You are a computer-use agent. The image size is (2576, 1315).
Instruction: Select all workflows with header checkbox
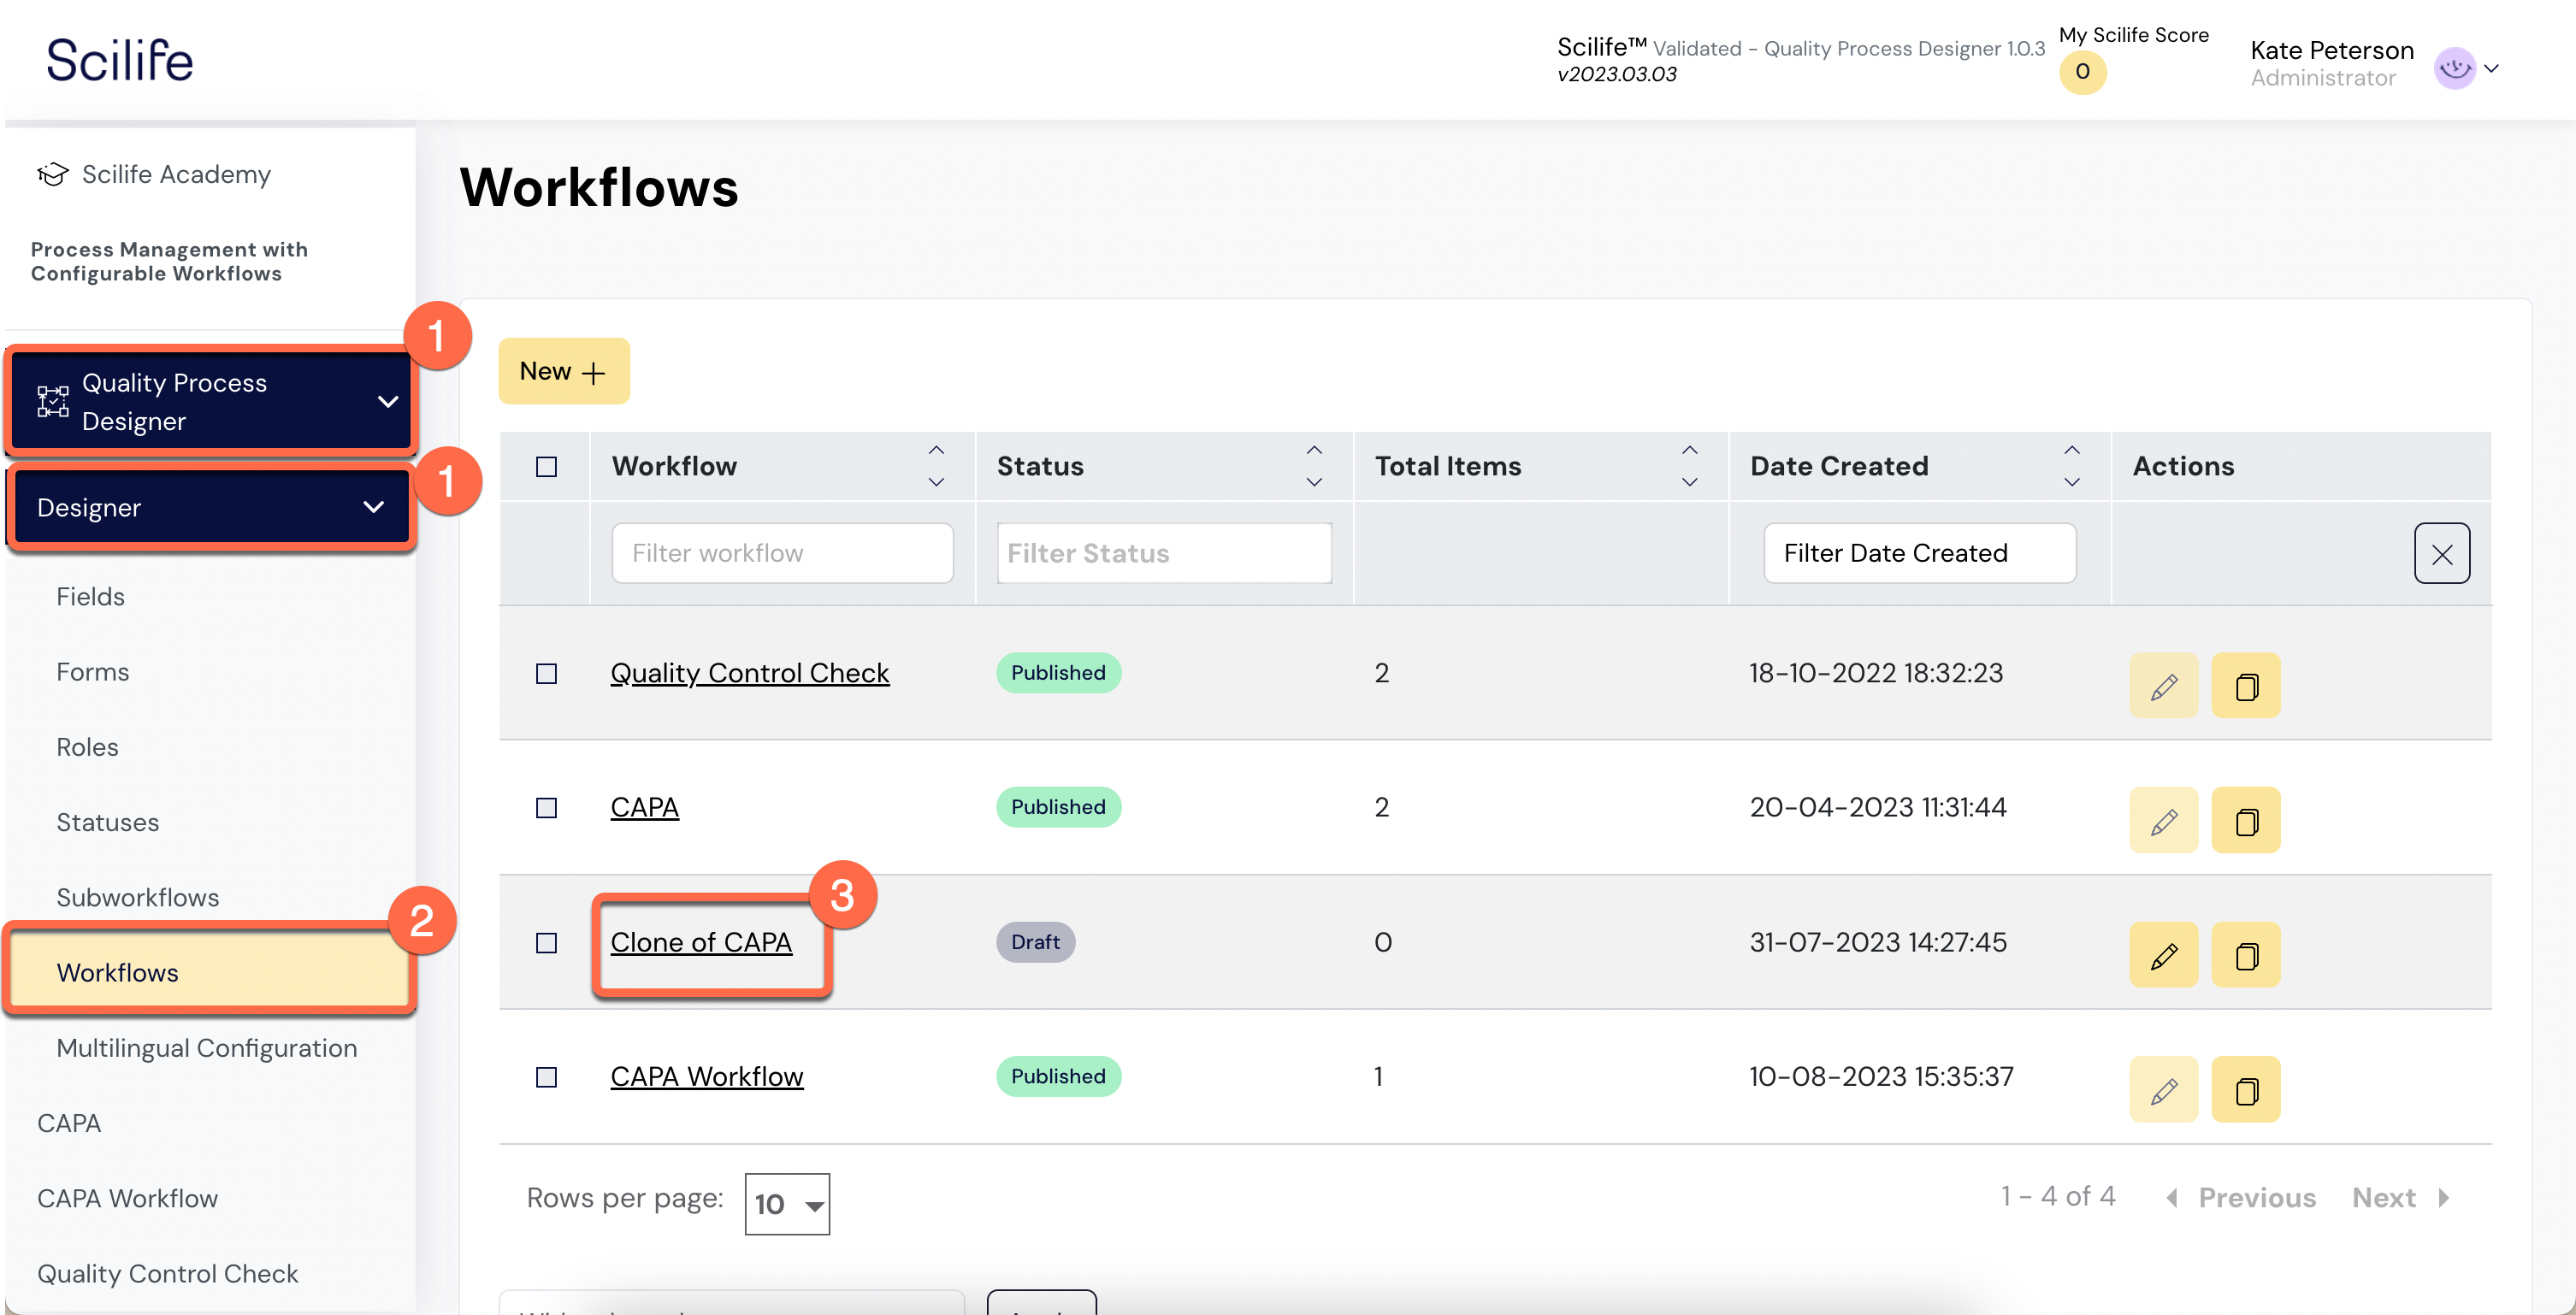pyautogui.click(x=546, y=467)
